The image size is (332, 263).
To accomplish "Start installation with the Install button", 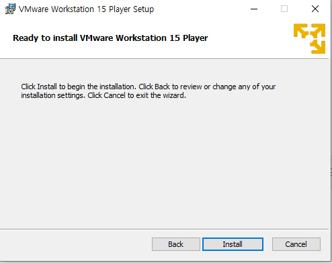I will tap(233, 244).
